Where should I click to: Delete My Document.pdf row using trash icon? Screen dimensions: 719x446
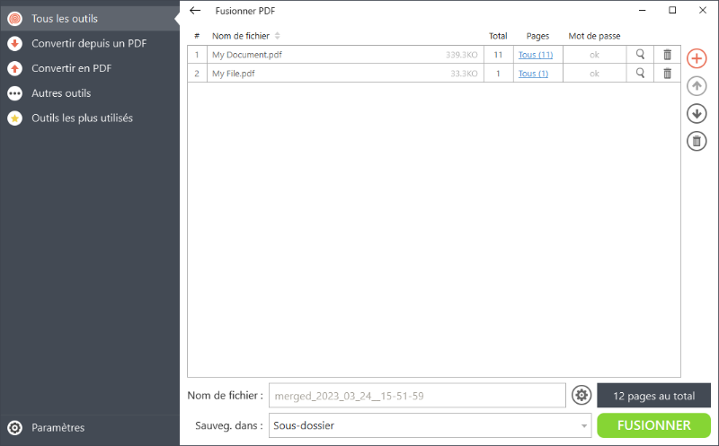pyautogui.click(x=667, y=55)
